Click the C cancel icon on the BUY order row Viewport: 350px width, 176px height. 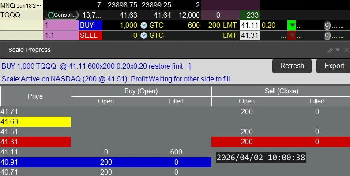(x=327, y=25)
